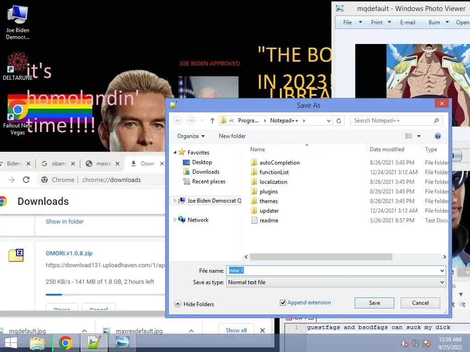Viewport: 470px width, 352px height.
Task: Open Photo Viewer Burn menu
Action: click(x=438, y=22)
